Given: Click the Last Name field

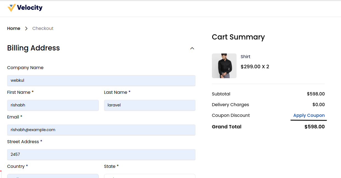Looking at the screenshot, I should [x=149, y=105].
